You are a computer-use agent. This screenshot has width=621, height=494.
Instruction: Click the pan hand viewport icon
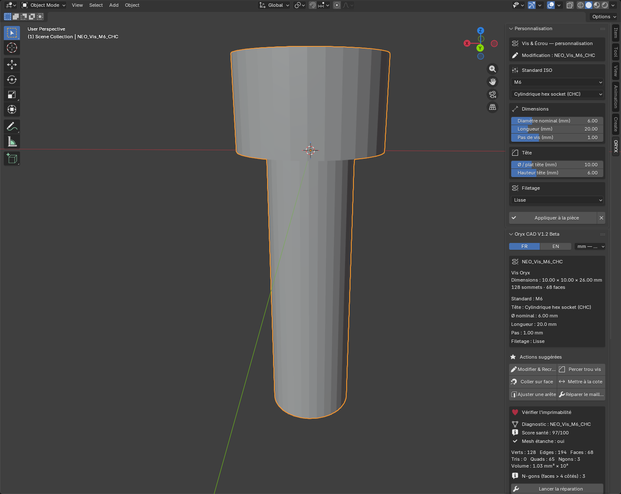click(493, 82)
